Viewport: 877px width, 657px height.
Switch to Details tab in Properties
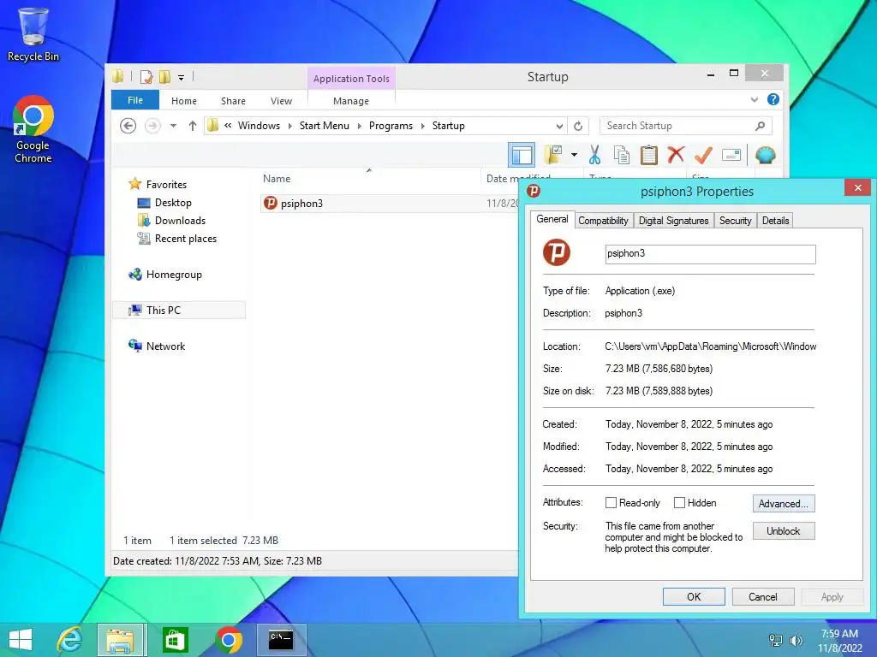(x=775, y=221)
